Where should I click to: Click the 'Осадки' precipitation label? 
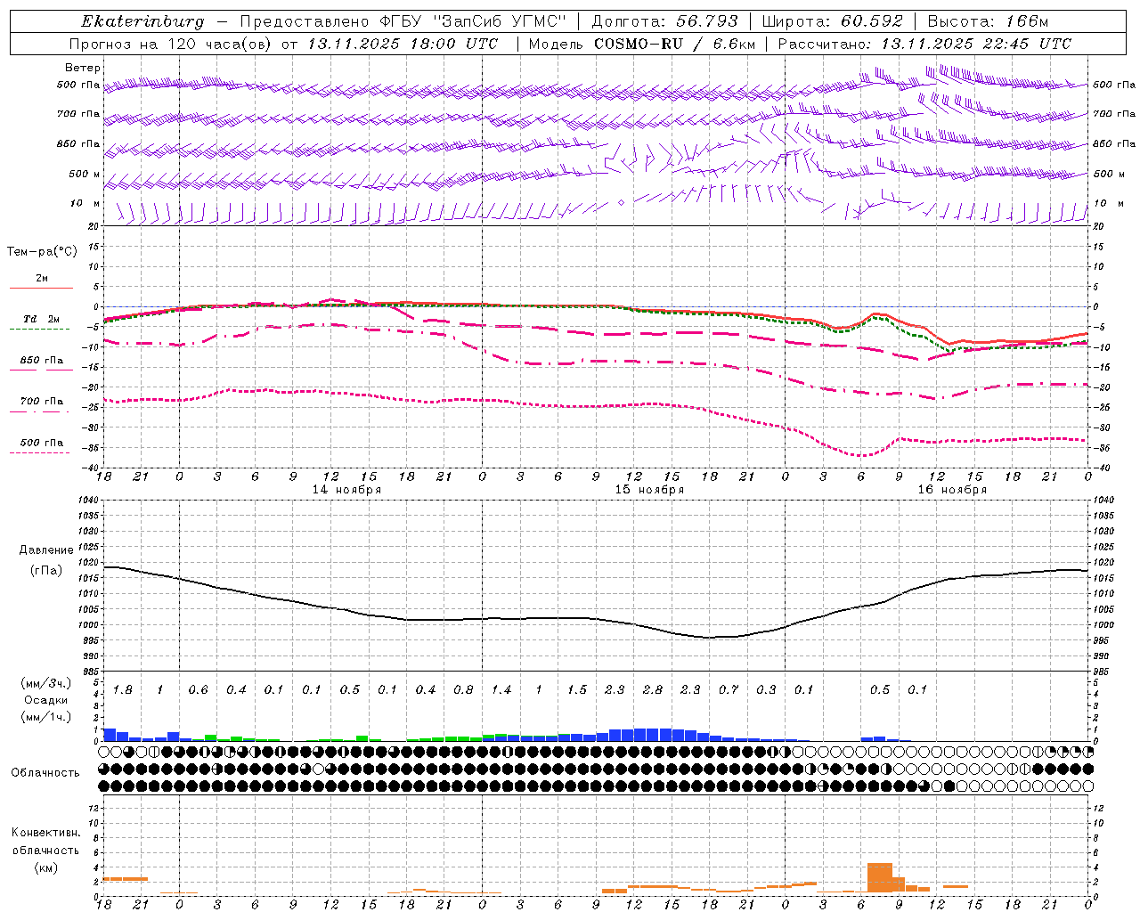pos(46,700)
